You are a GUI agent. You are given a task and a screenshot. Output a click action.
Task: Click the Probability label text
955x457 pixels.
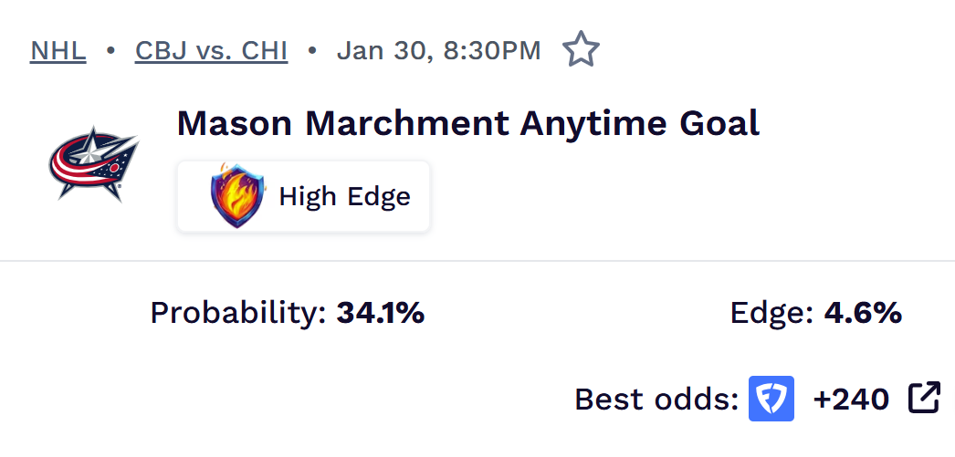[238, 314]
